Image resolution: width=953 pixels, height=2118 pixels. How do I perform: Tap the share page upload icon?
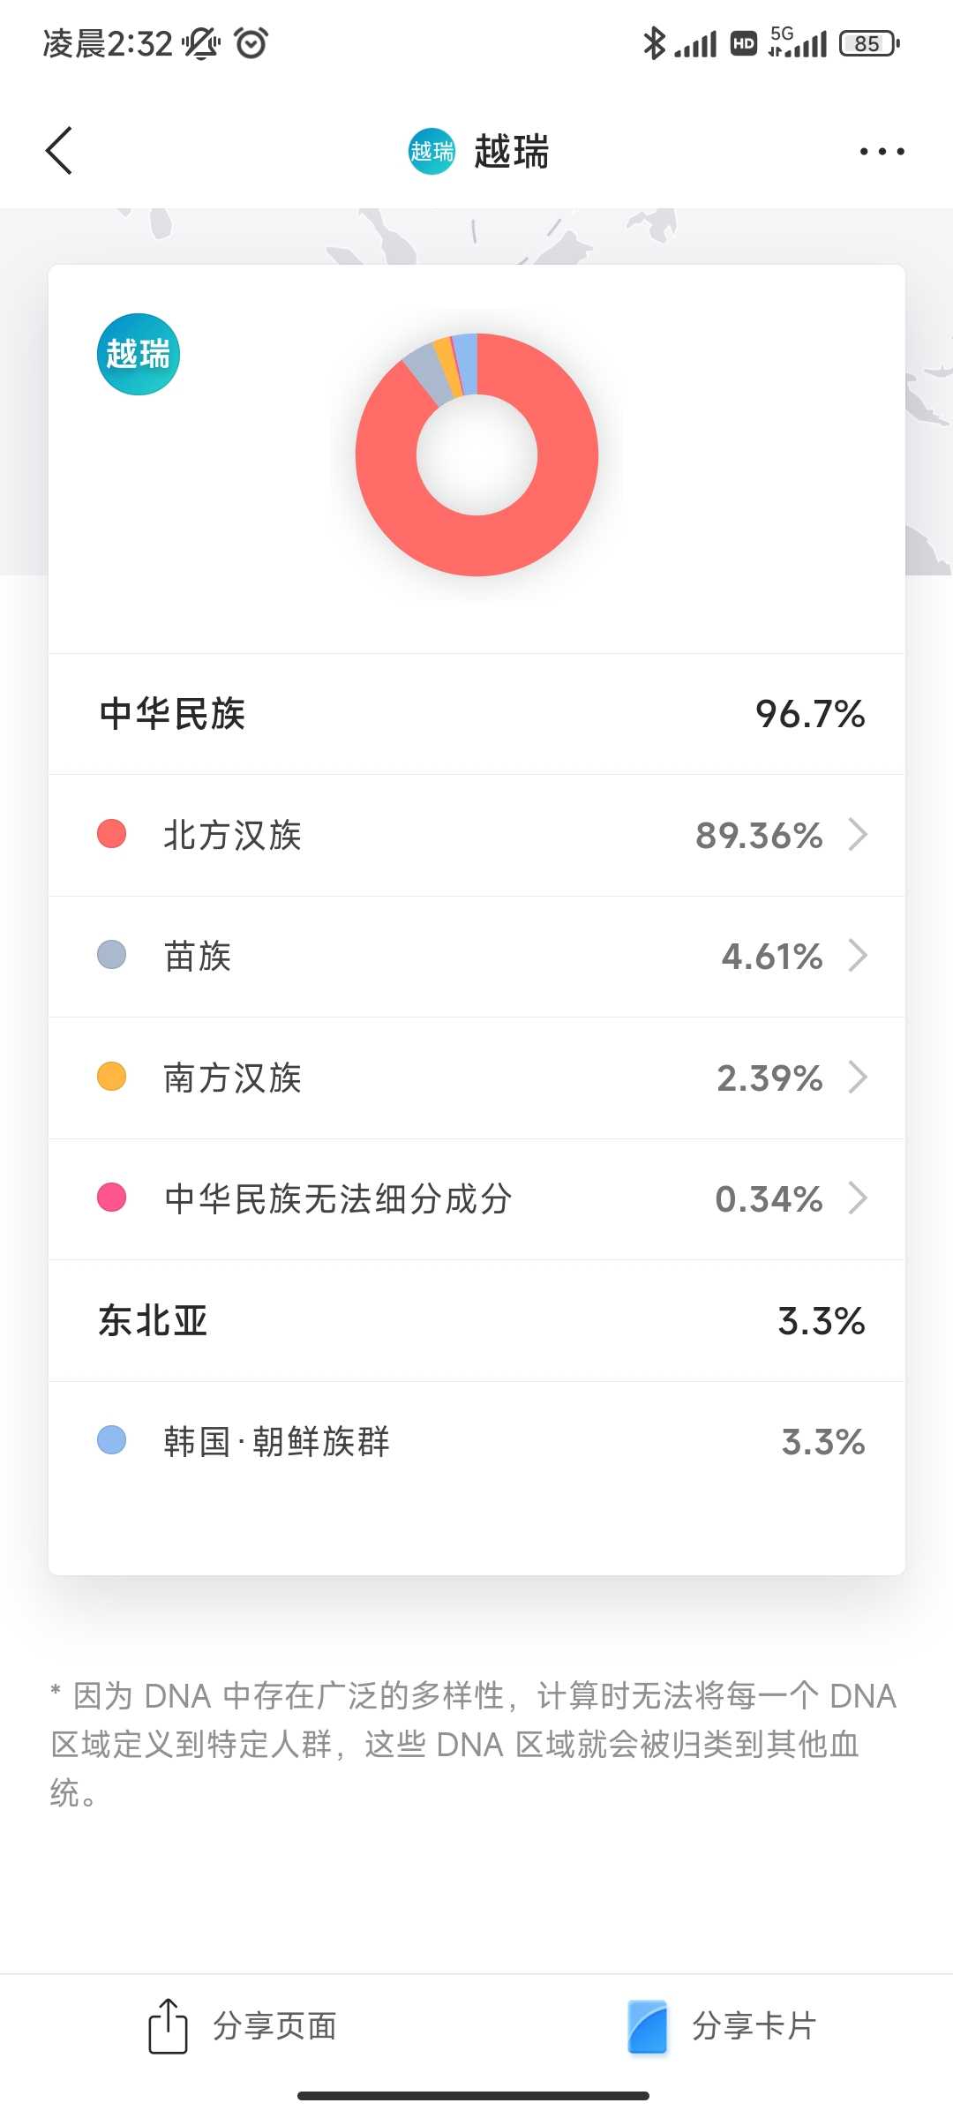point(168,2026)
